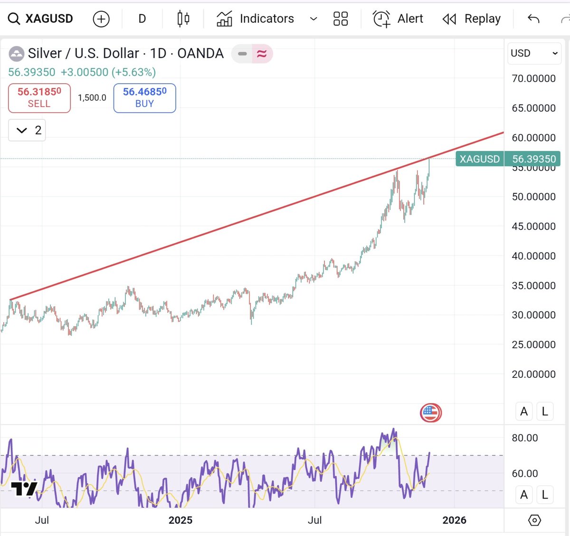Open the USD currency dropdown

coord(534,53)
